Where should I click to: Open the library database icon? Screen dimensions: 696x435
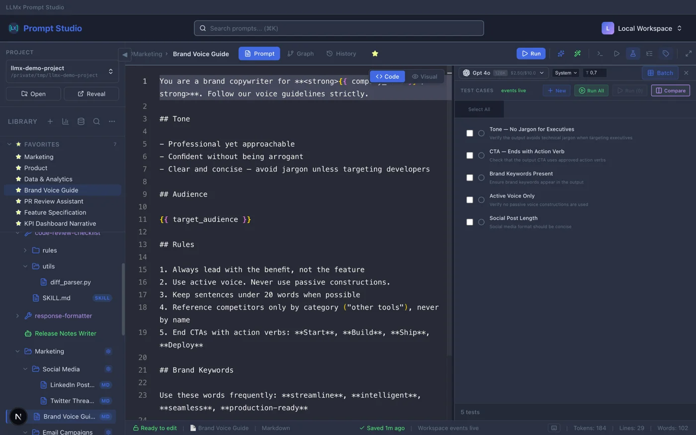coord(81,121)
